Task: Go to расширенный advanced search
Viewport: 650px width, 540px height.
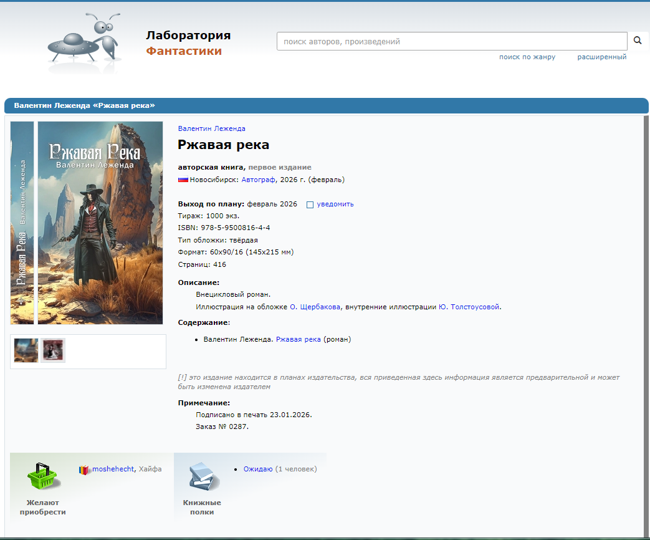Action: point(601,57)
